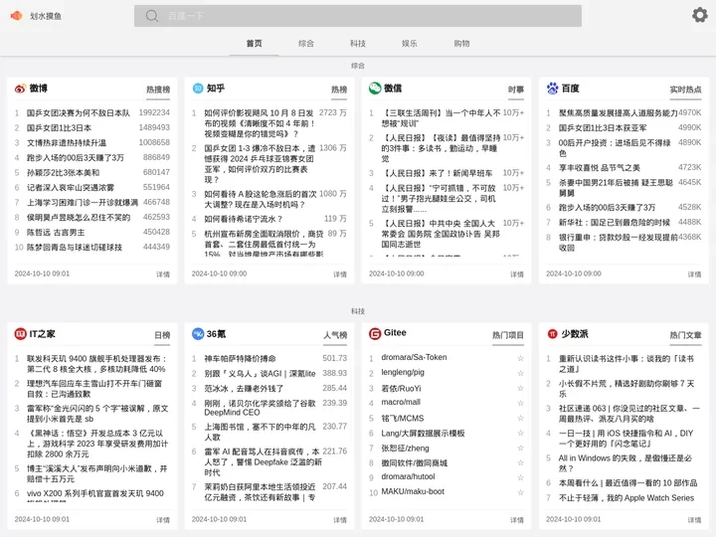Select the IT之家 日榜 tab
Screen dimensions: 716x537
tap(162, 335)
